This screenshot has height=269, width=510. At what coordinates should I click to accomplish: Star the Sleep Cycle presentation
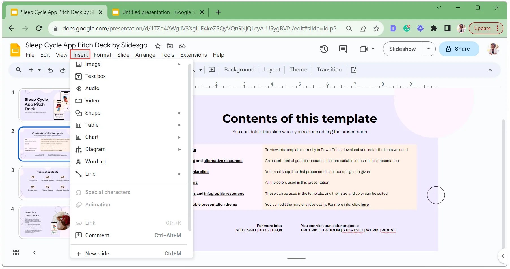click(158, 46)
